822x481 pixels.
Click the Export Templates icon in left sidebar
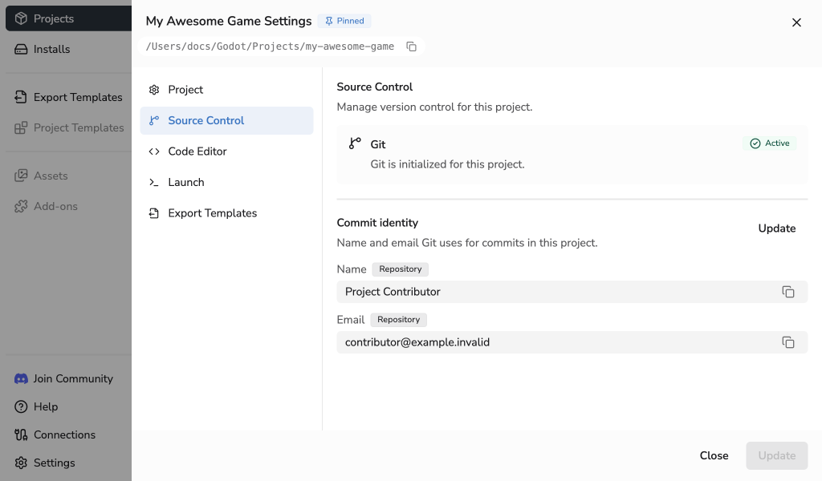[x=21, y=97]
